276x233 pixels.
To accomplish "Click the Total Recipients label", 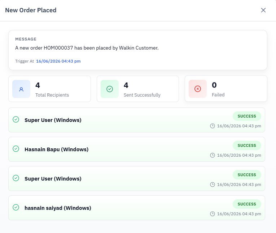I will point(52,95).
